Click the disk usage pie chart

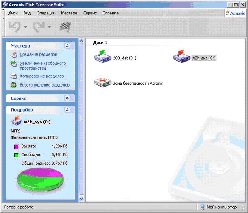(40, 179)
